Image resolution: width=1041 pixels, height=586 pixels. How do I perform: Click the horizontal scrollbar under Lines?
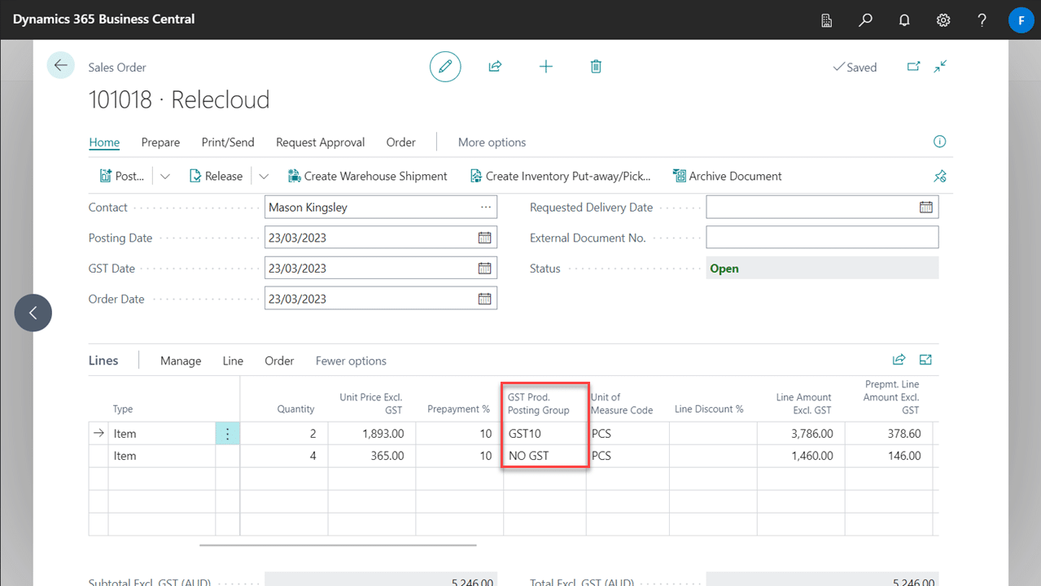(x=338, y=545)
